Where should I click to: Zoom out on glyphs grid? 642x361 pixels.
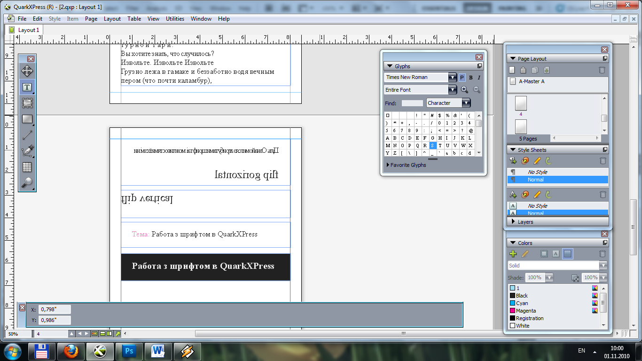coord(476,90)
